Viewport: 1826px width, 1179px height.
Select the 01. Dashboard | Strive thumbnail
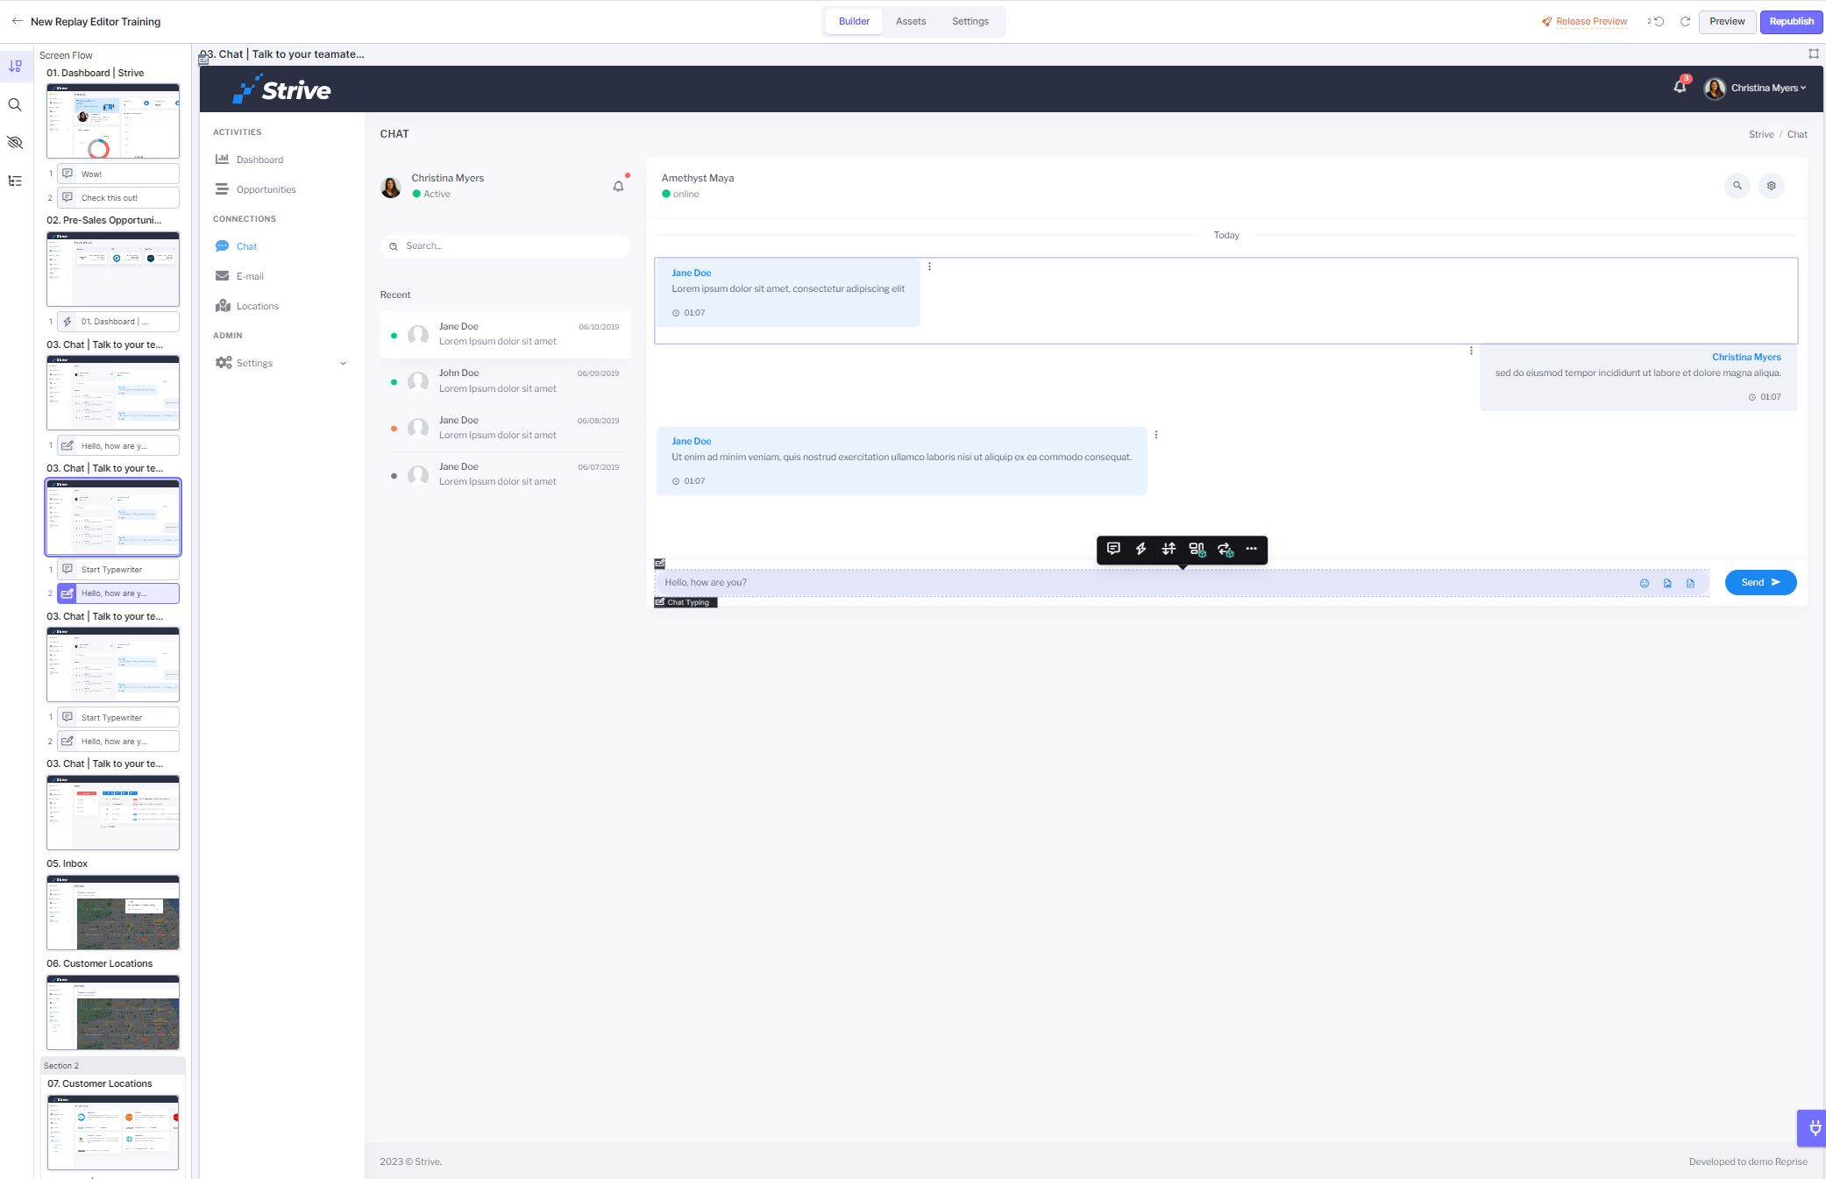pyautogui.click(x=113, y=121)
